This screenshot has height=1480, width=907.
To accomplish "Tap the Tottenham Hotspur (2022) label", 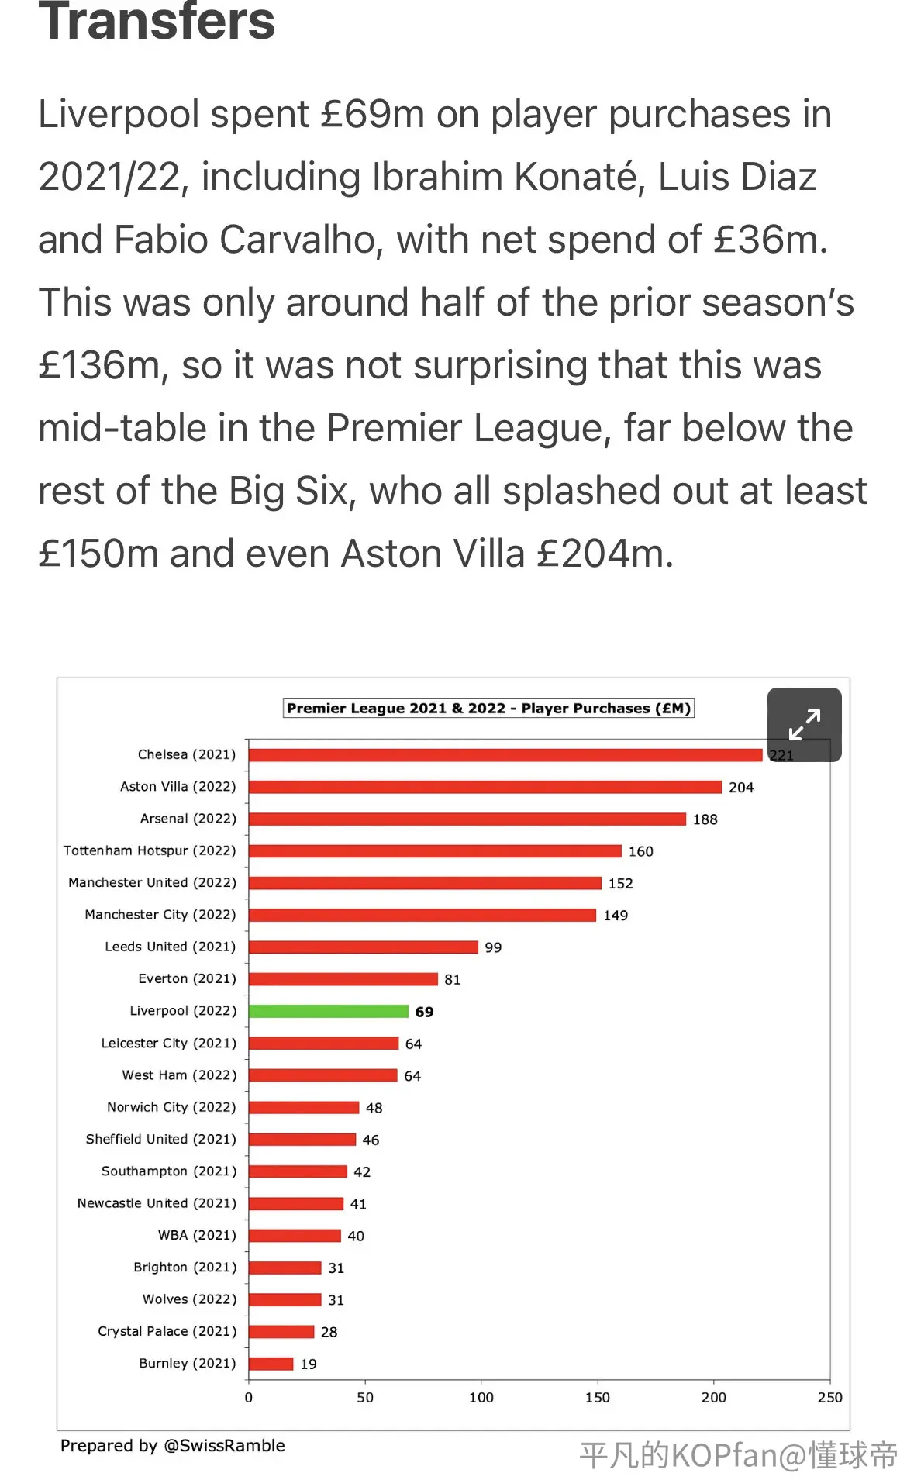I will point(150,850).
